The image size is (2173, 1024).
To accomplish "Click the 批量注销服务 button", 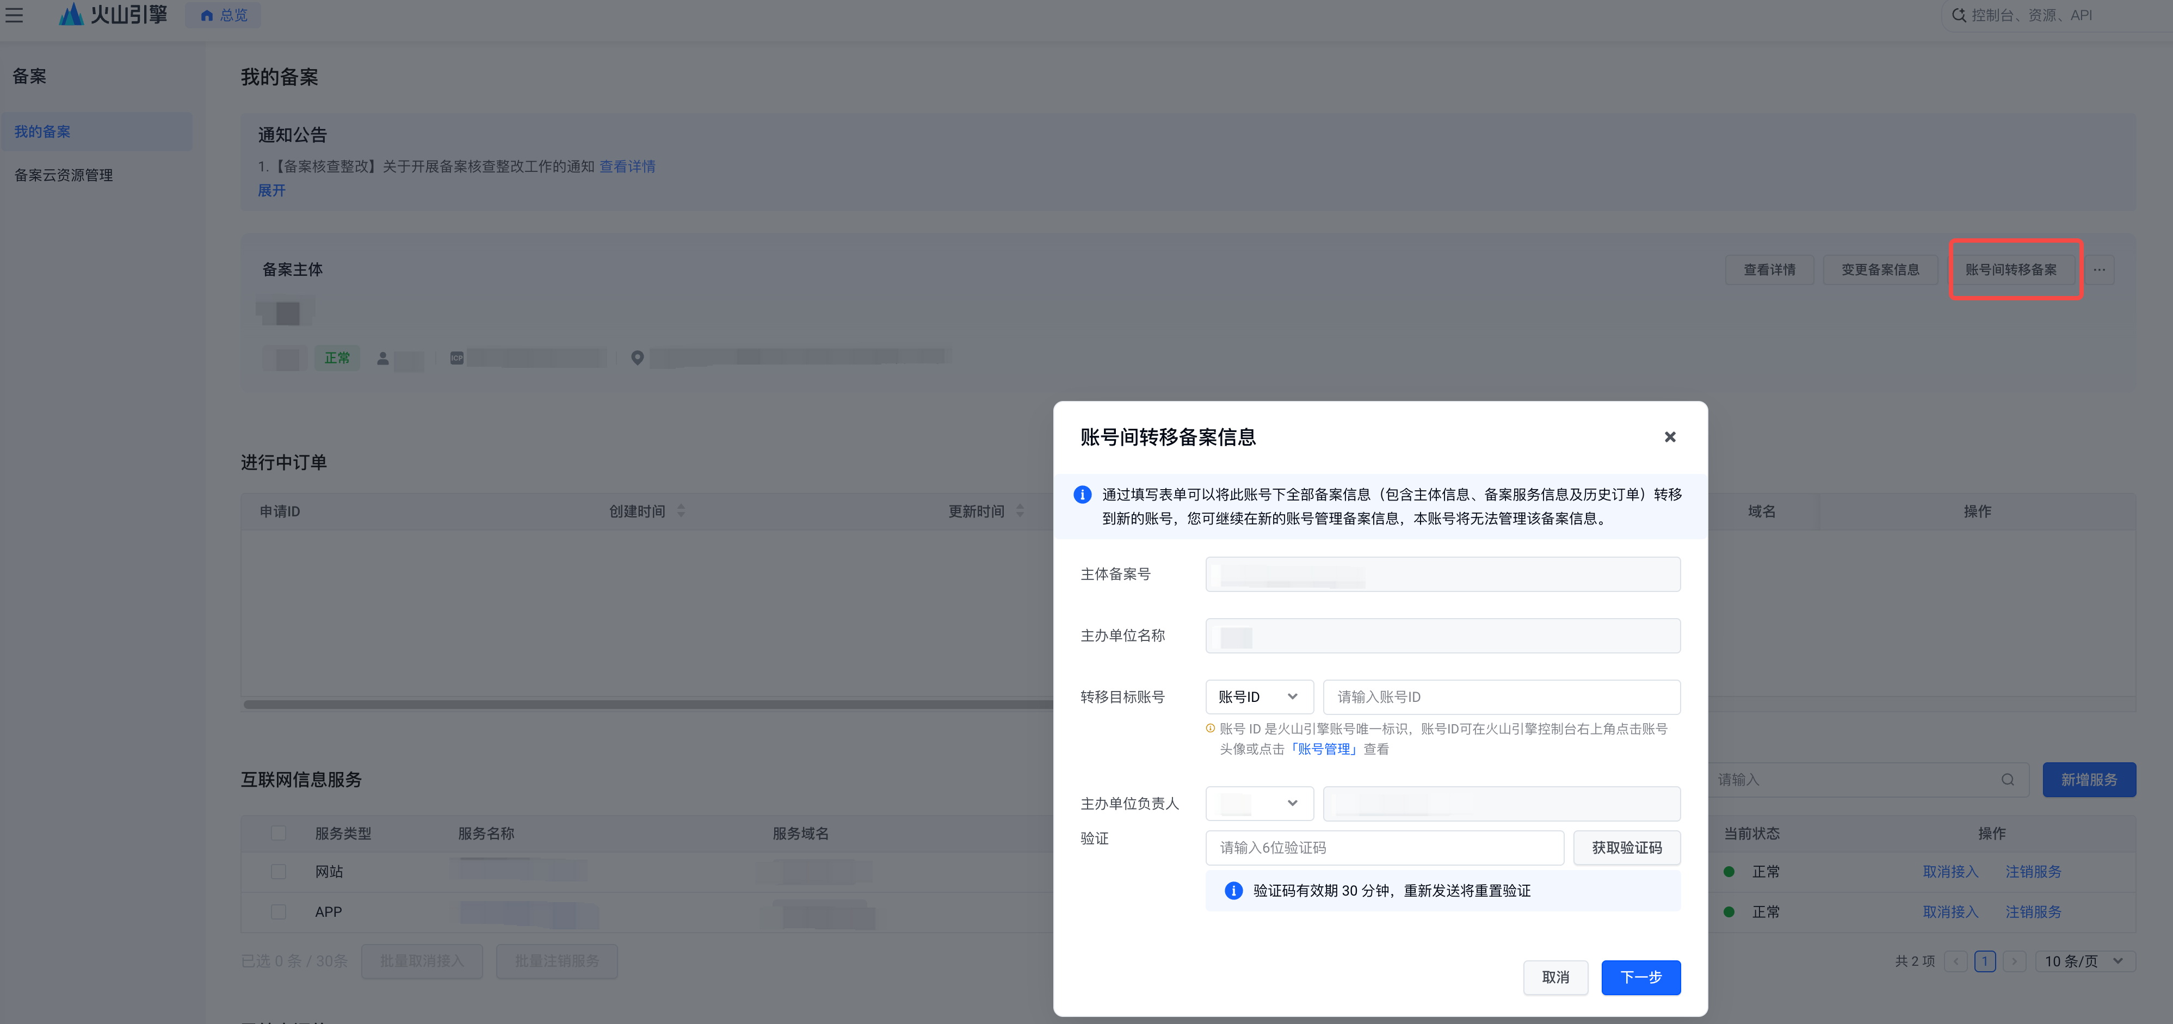I will coord(557,961).
